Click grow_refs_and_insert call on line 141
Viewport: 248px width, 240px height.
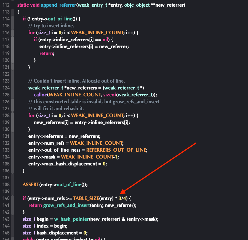tap(66, 205)
